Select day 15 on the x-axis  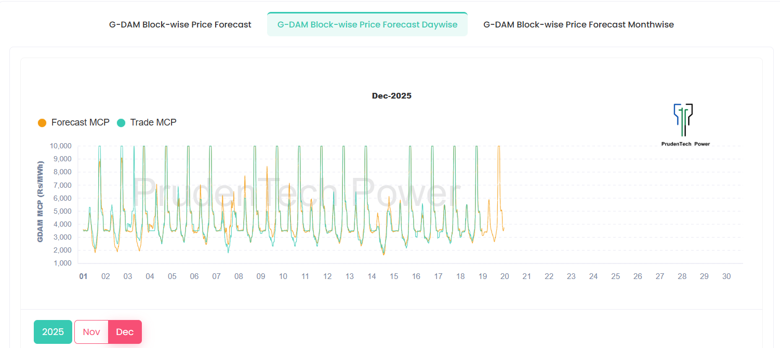394,276
